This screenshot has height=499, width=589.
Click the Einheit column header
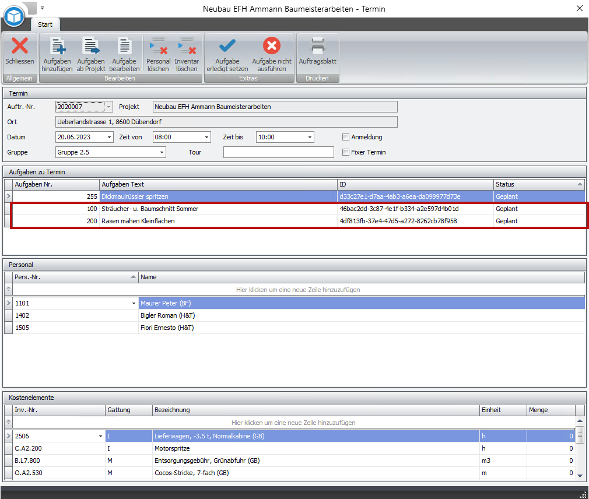coord(503,410)
